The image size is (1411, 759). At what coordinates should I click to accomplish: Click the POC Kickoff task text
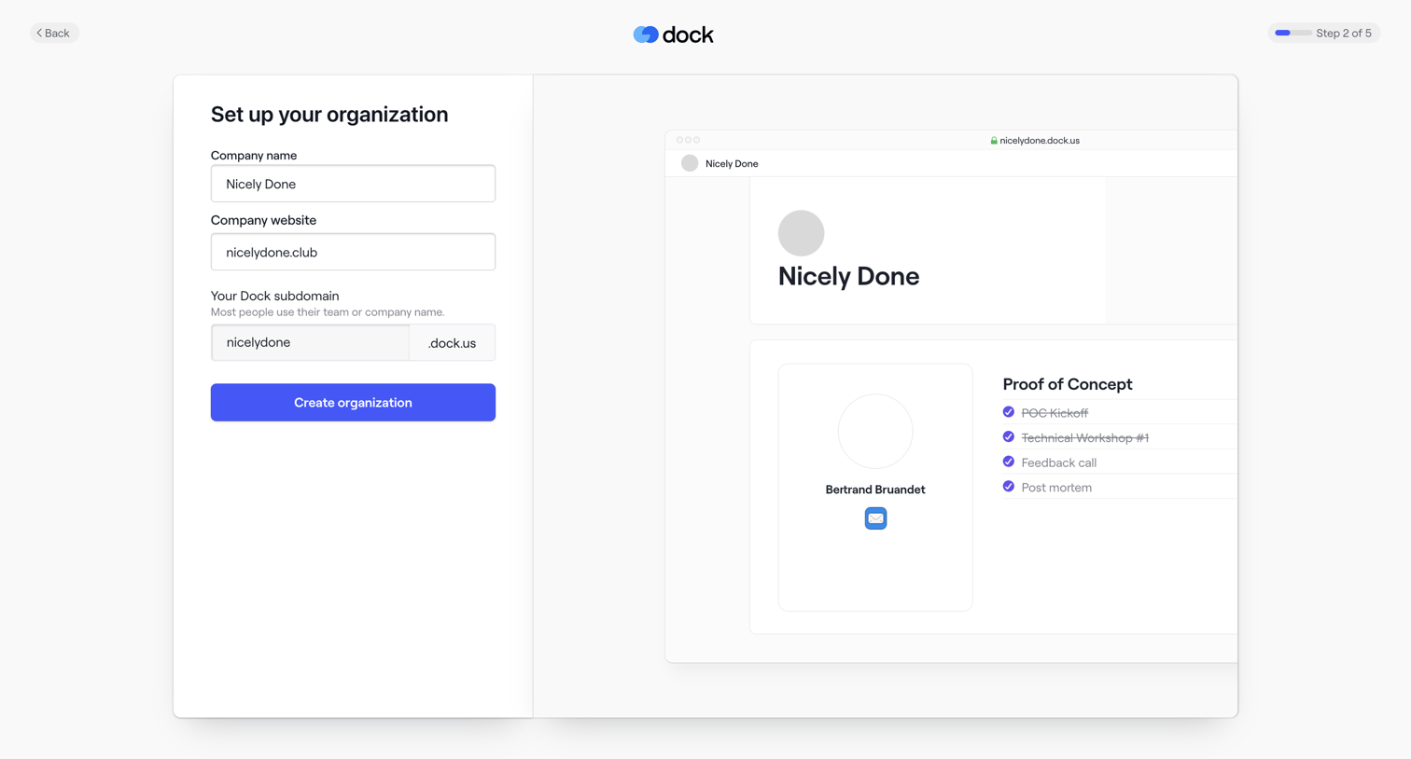click(x=1055, y=413)
